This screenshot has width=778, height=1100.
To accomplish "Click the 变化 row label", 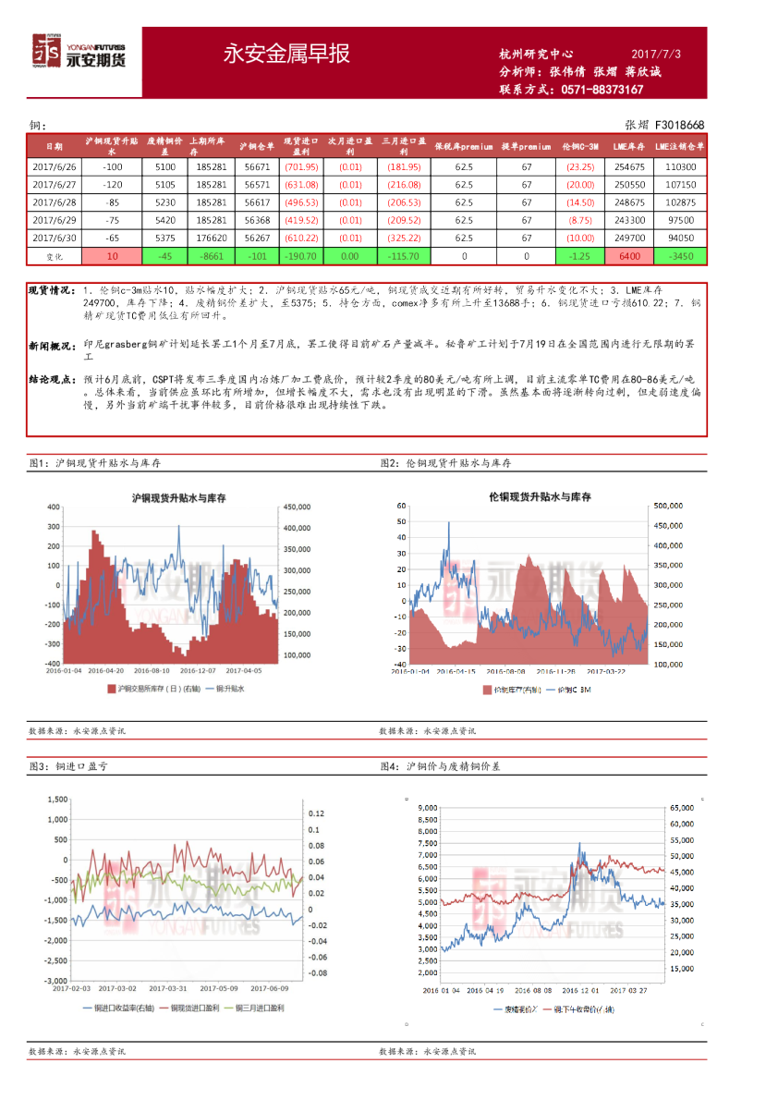I will [x=55, y=257].
